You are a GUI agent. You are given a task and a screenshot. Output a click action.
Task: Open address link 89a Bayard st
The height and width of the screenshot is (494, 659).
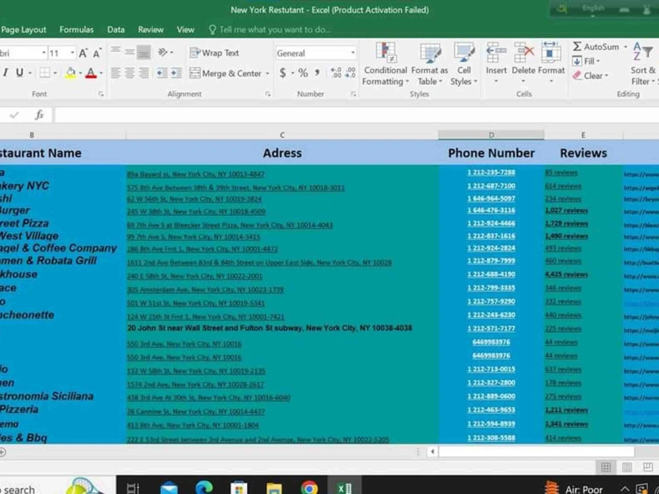(x=196, y=174)
